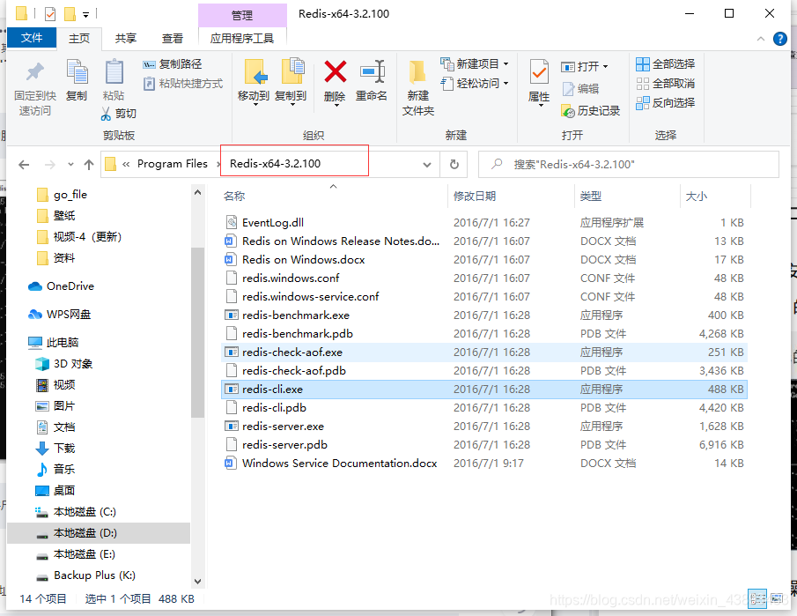This screenshot has height=616, width=797.
Task: Select redis-benchmark.exe file
Action: (x=484, y=315)
